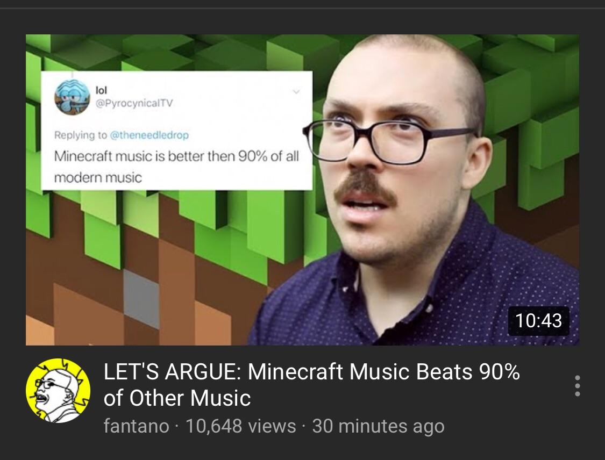
Task: Click the @theneedledrop mention in tweet
Action: point(150,135)
